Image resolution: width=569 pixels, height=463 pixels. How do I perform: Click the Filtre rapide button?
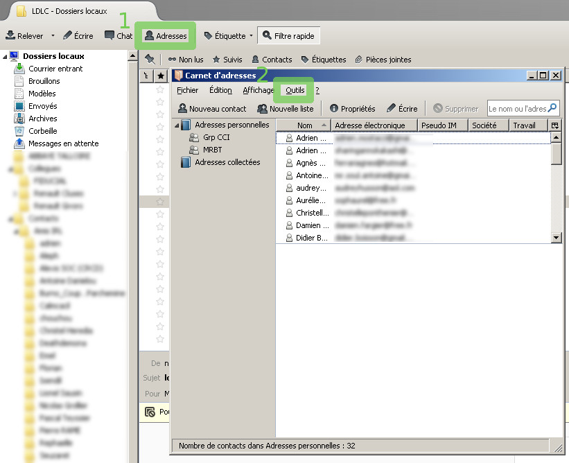(x=288, y=35)
